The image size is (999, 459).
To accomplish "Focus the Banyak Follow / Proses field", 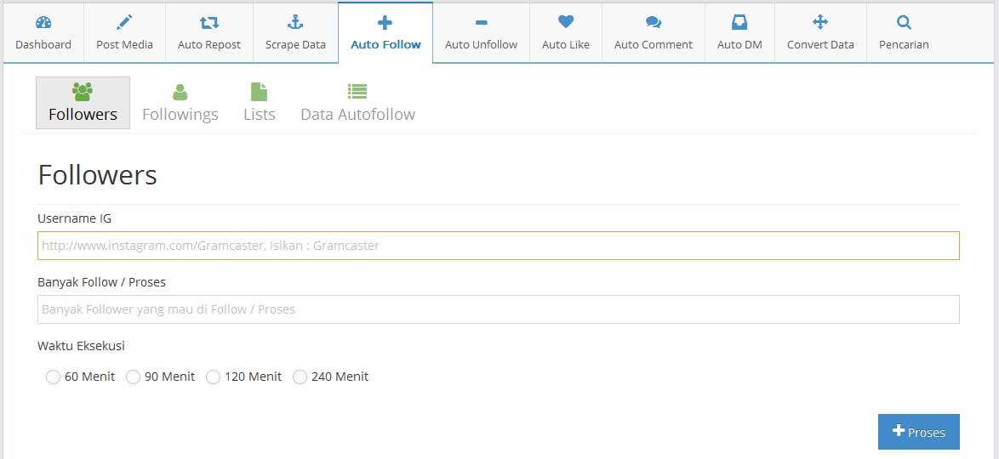I will tap(499, 309).
